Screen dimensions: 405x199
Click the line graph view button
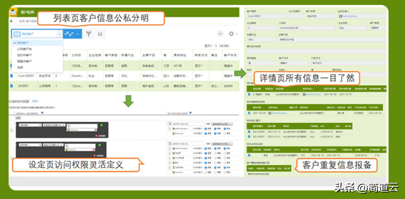click(x=69, y=34)
